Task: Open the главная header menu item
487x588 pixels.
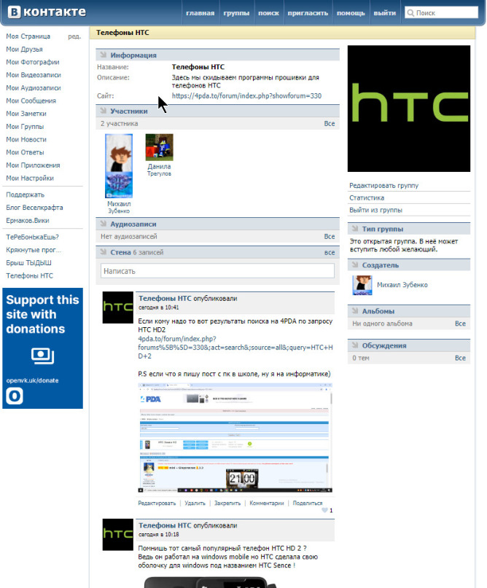Action: pyautogui.click(x=200, y=13)
